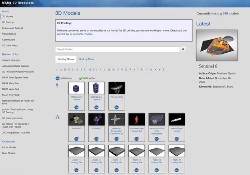Open the 2RU Generic CubeSat thumbnail
The height and width of the screenshot is (175, 250).
pos(97,88)
